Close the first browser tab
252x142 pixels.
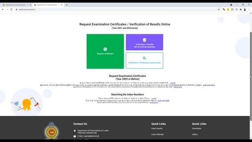point(30,5)
